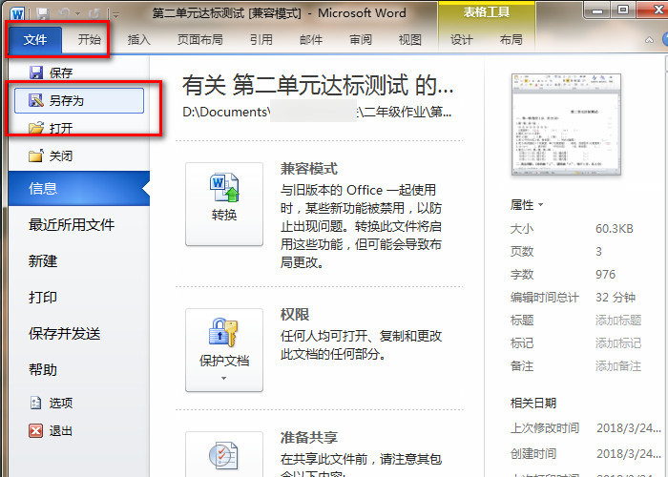Switch to the 开始 (Home) tab

(90, 40)
